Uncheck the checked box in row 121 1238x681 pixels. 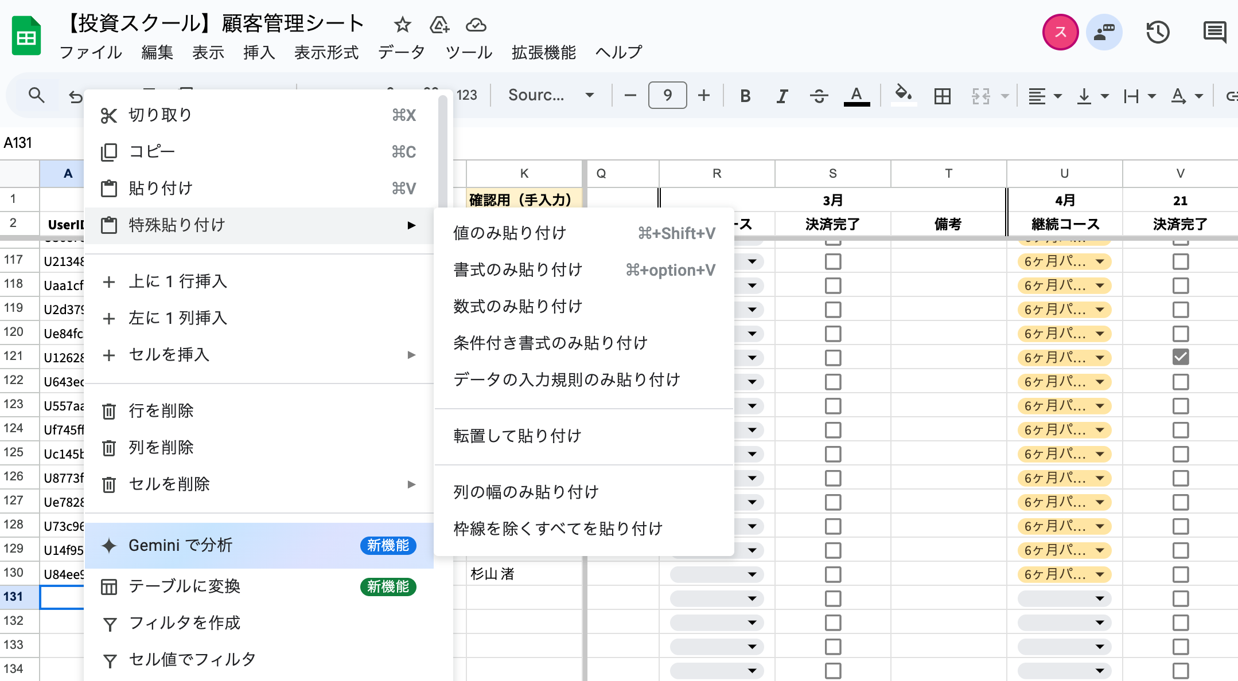coord(1180,357)
